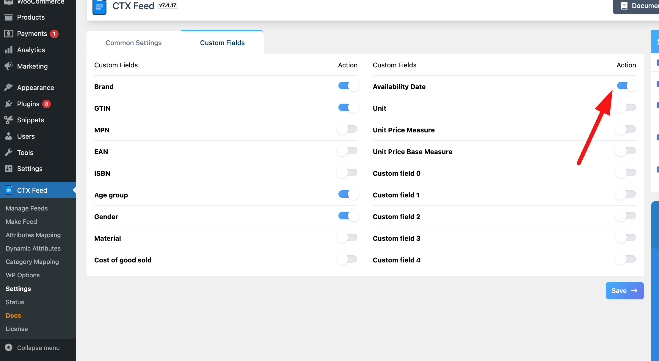
Task: Enable the Custom field 1 switch
Action: click(x=626, y=194)
